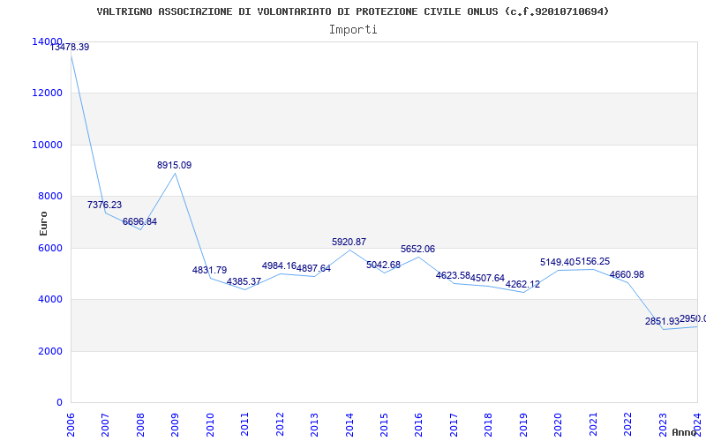Click the 2020 year axis label
This screenshot has height=441, width=706.
pyautogui.click(x=559, y=424)
